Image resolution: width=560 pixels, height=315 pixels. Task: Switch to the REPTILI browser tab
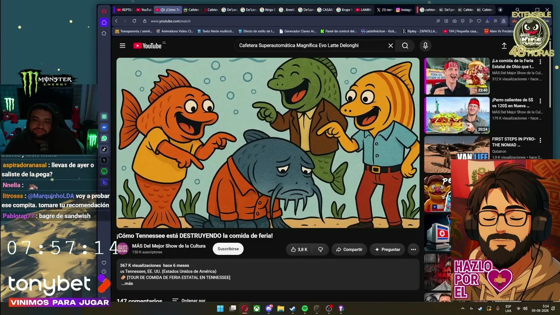tap(125, 10)
